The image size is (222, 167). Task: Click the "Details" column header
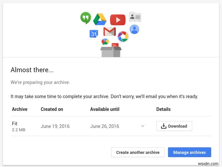pyautogui.click(x=163, y=109)
